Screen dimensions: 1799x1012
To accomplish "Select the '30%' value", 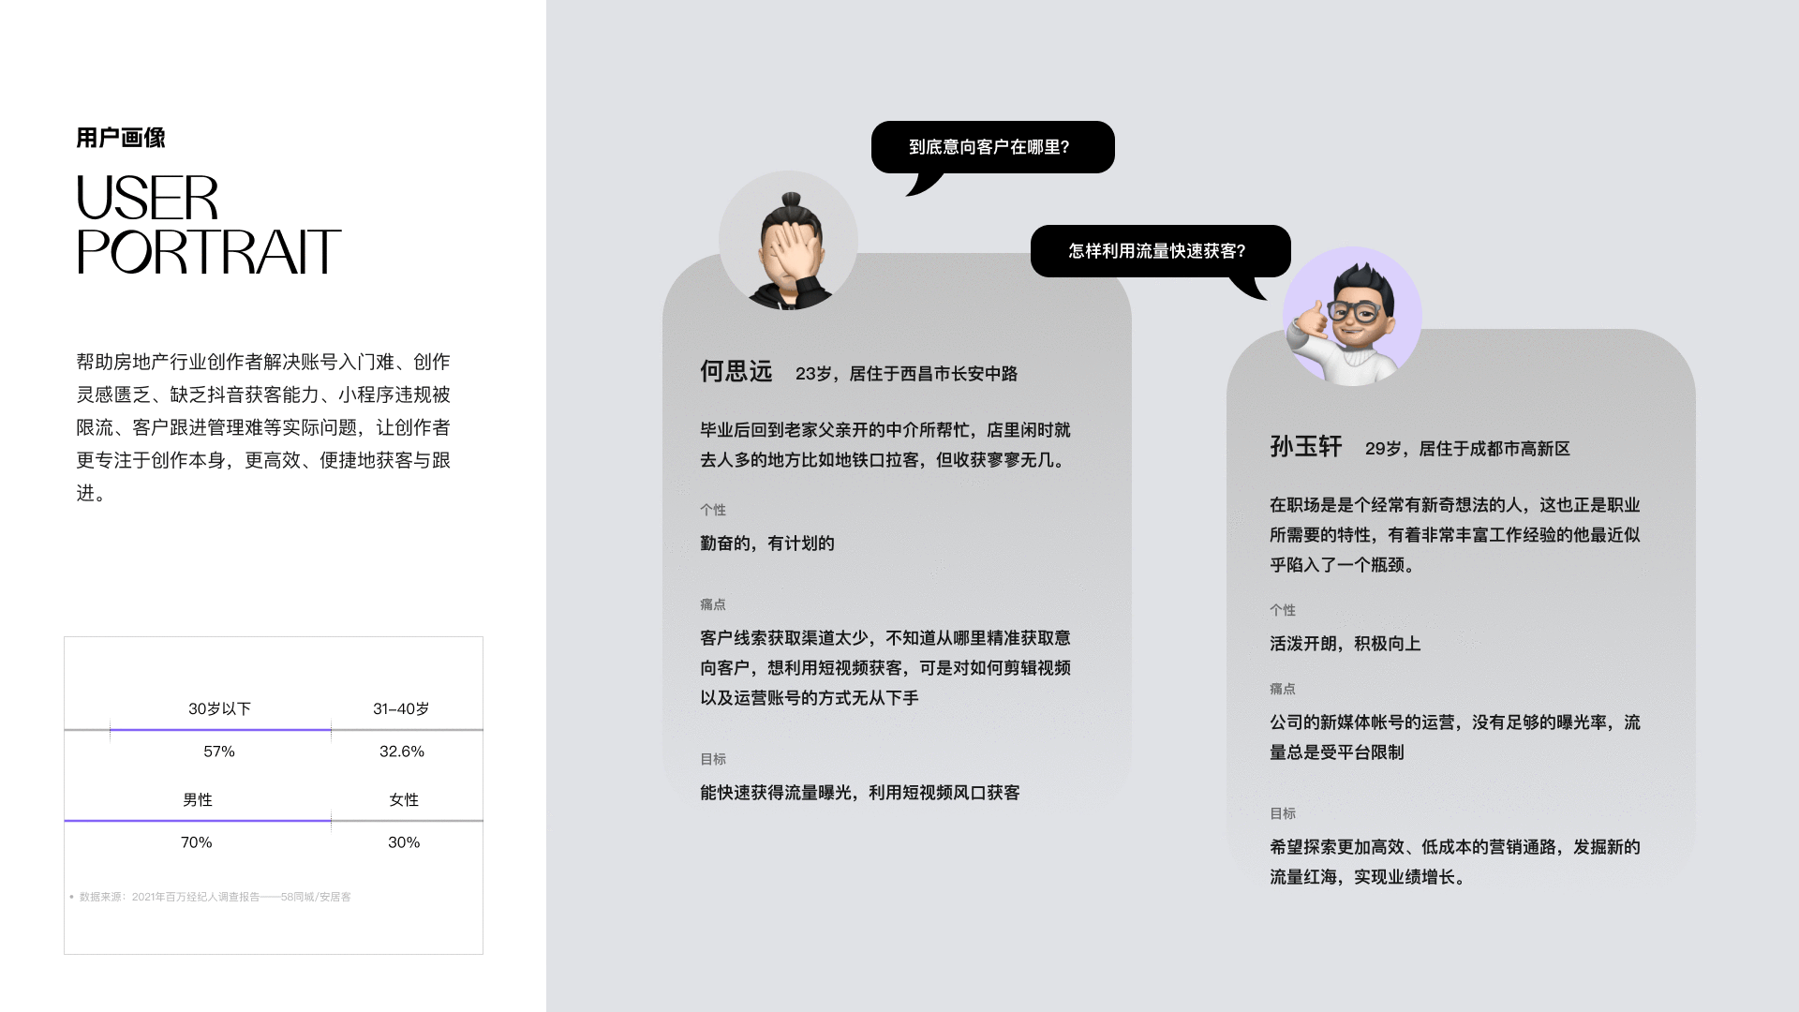I will click(404, 842).
